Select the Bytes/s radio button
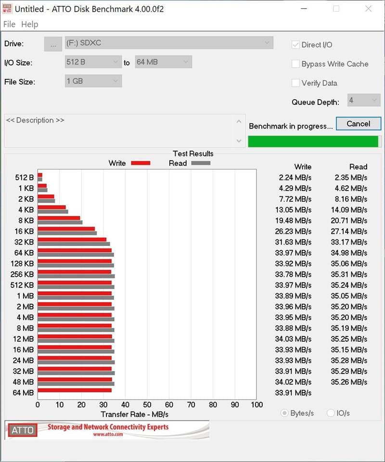Screen dimensions: 385x462 [x=284, y=413]
